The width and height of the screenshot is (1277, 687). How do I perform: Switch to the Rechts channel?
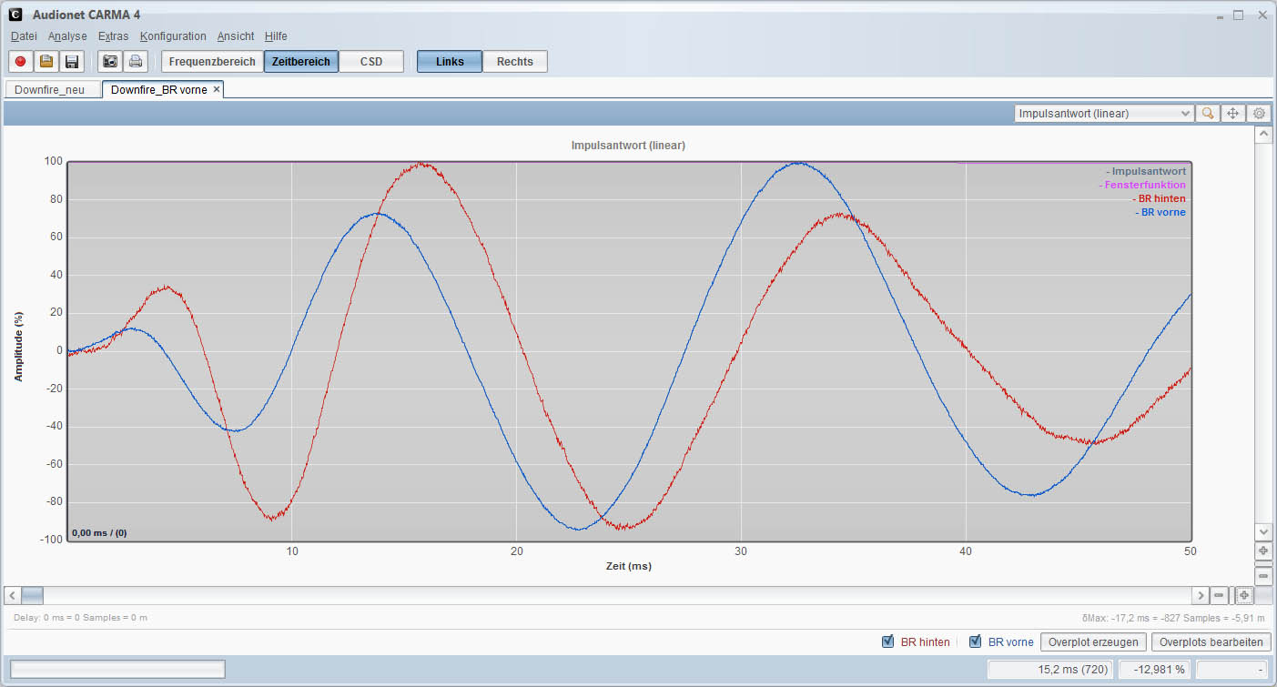tap(514, 62)
